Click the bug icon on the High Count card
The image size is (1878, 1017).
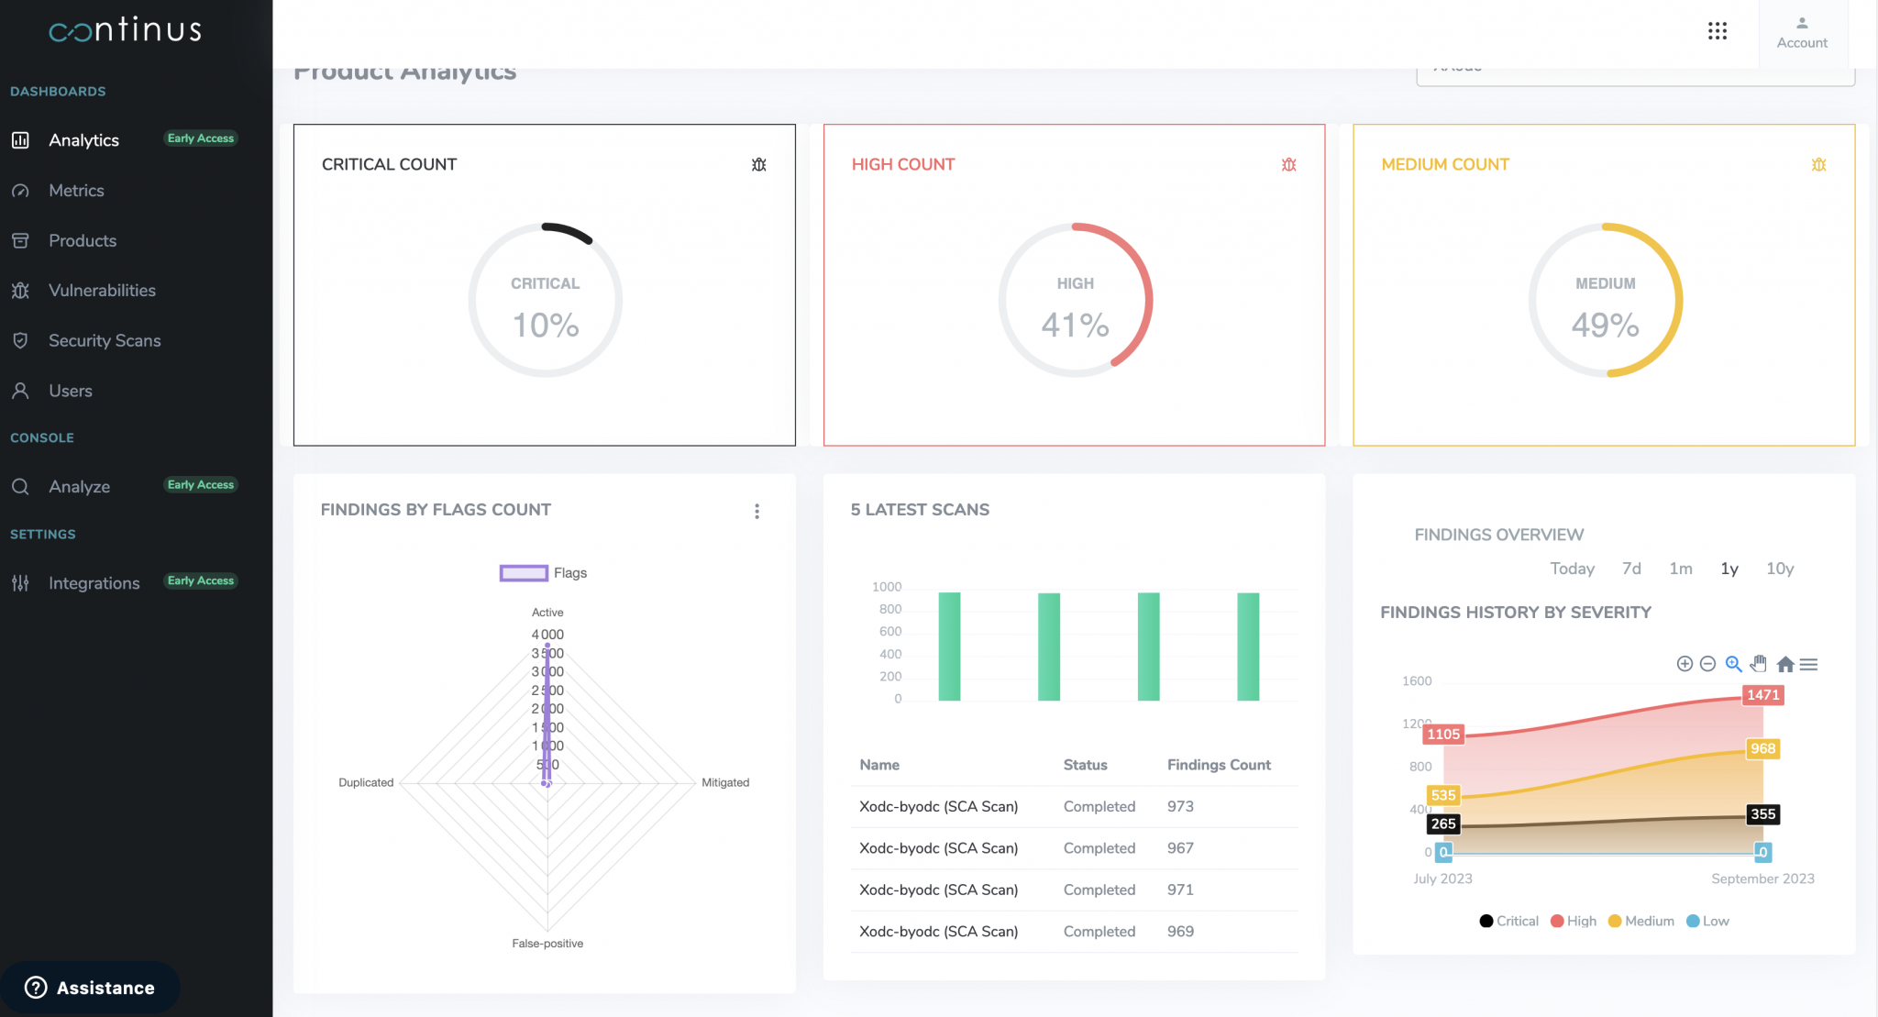pos(1288,165)
